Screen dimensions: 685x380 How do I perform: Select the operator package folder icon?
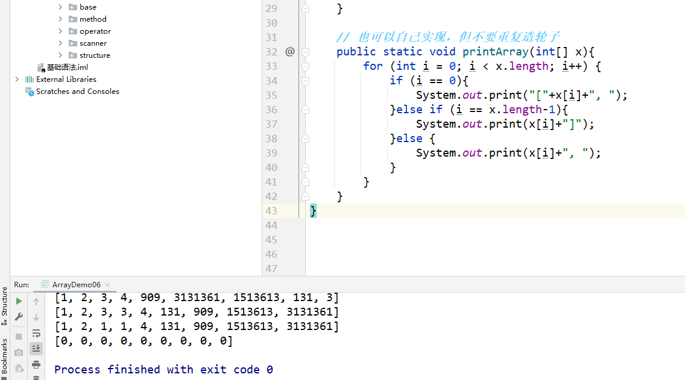coord(73,31)
